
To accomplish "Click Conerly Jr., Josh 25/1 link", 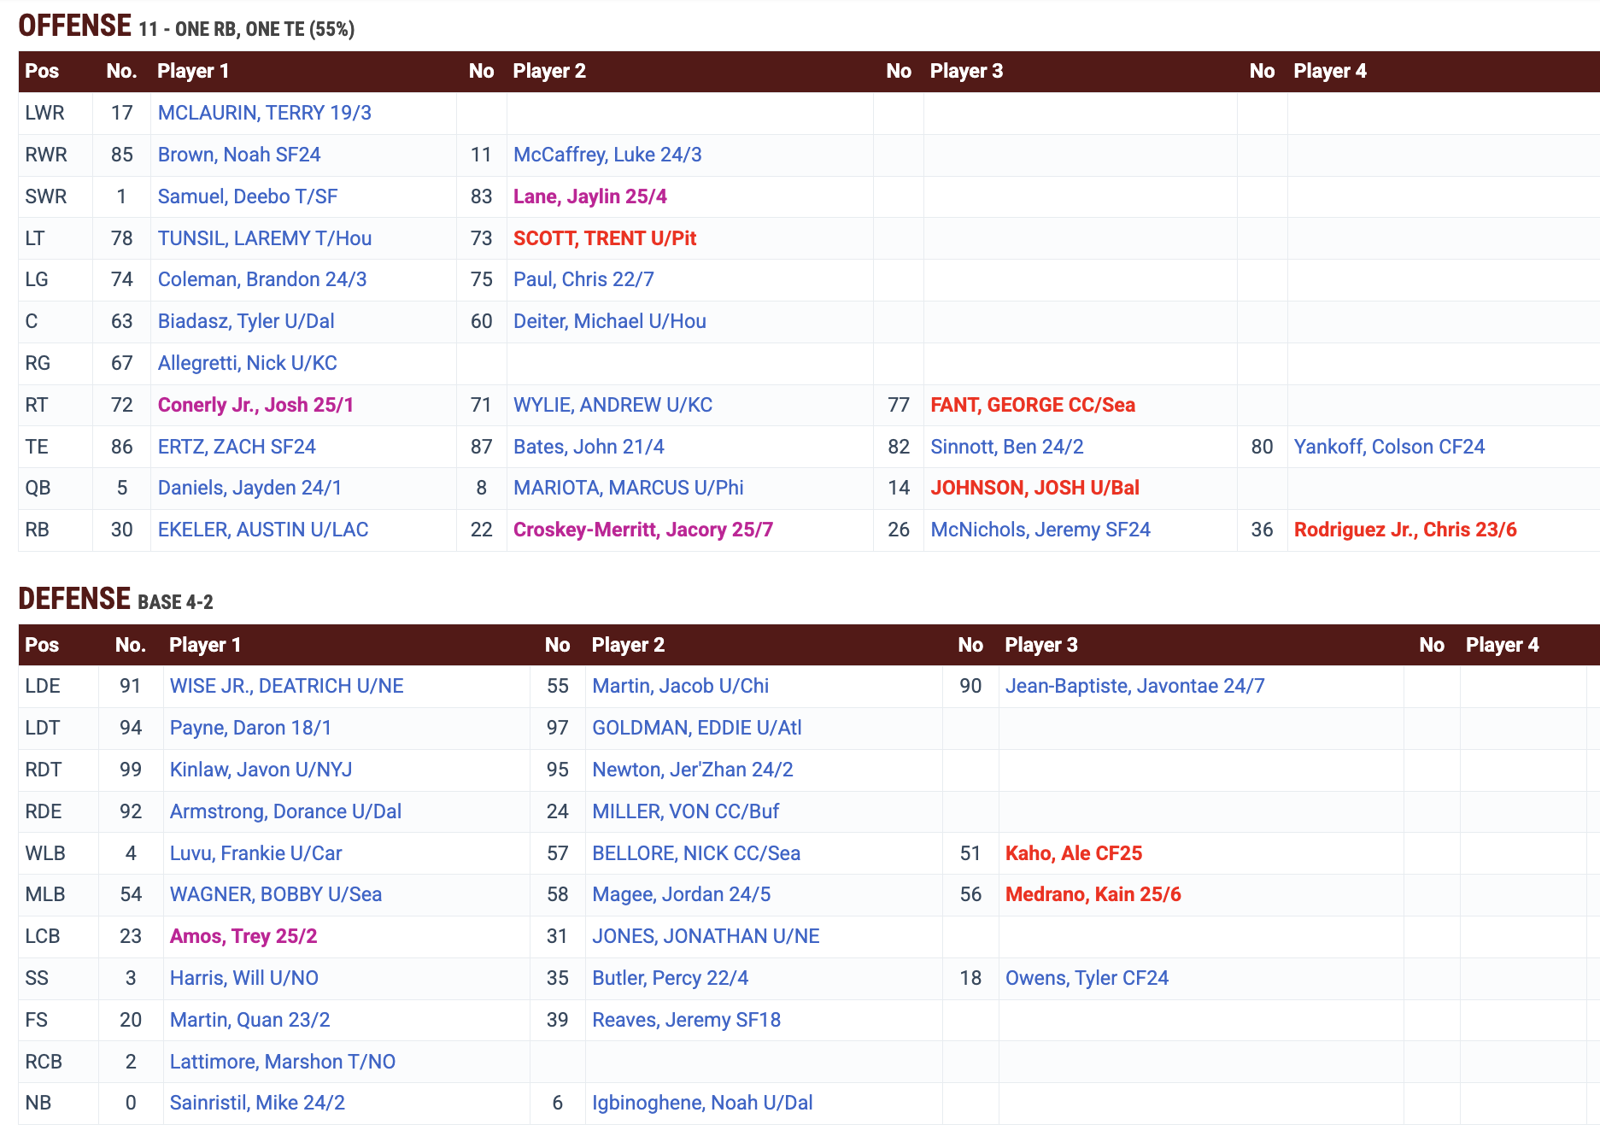I will coord(255,405).
